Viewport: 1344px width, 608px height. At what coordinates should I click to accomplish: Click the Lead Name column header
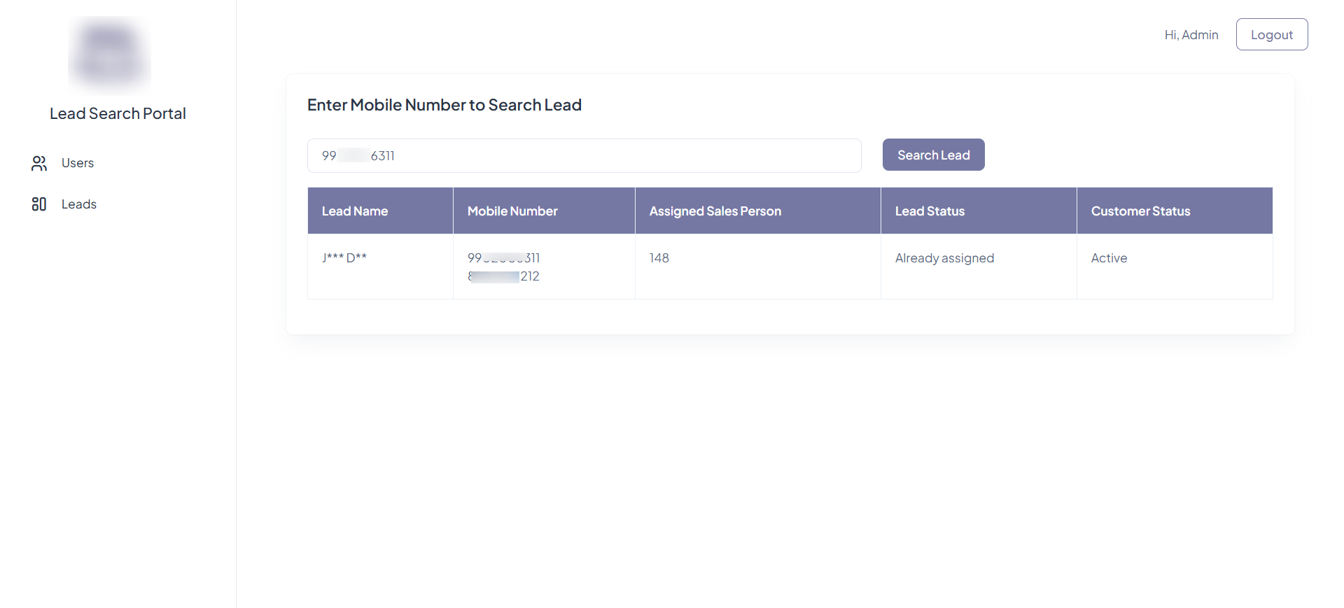tap(355, 211)
